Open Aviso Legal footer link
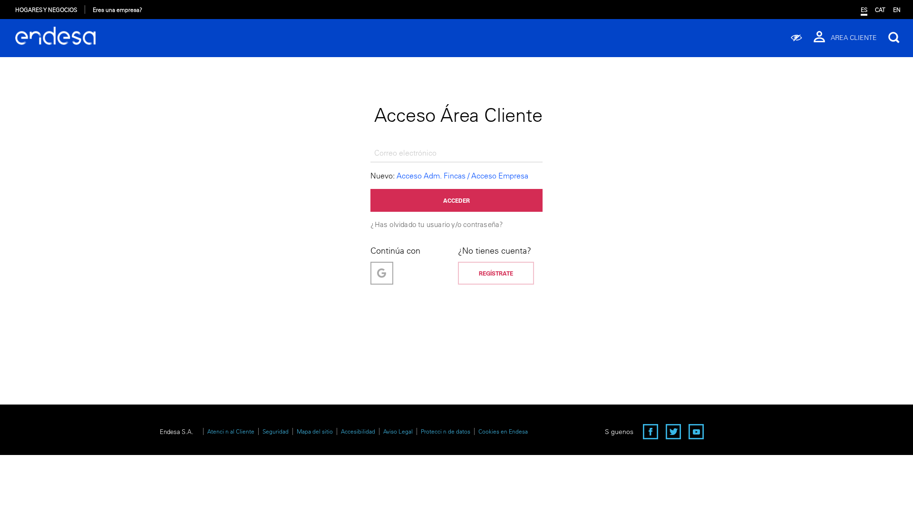Screen dimensions: 913x514 398,432
